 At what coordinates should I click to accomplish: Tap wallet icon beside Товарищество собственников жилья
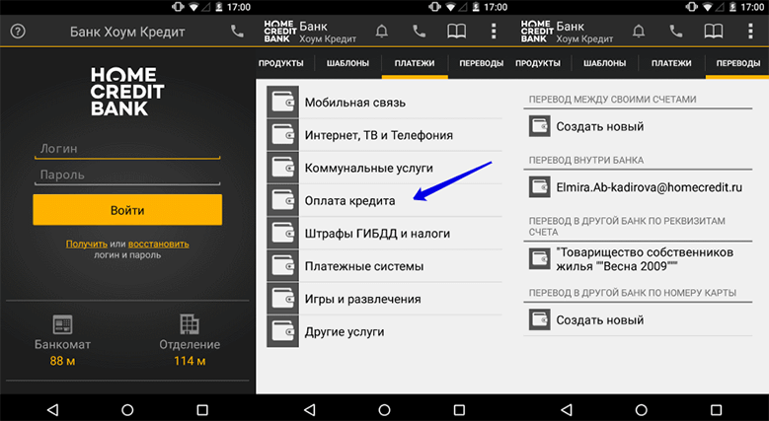pos(539,259)
